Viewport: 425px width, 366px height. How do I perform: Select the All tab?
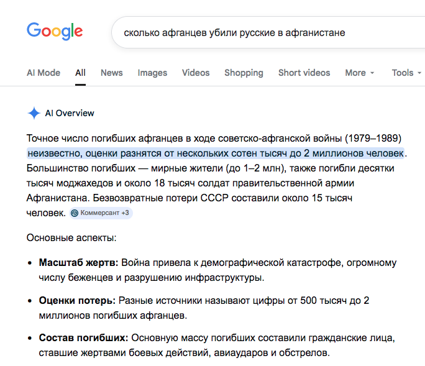click(80, 73)
